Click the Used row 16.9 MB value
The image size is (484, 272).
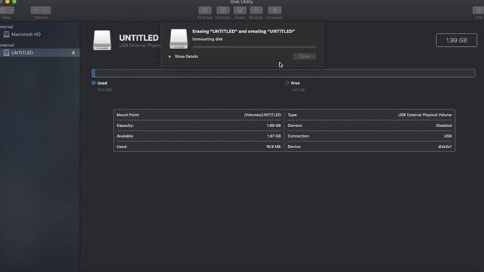click(x=274, y=147)
